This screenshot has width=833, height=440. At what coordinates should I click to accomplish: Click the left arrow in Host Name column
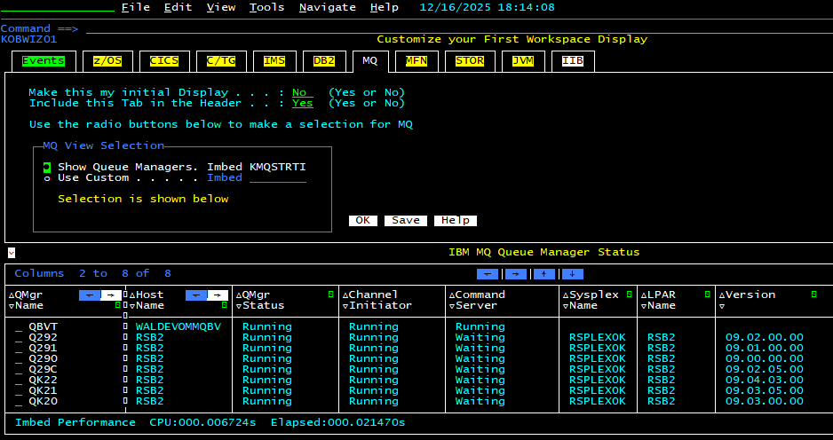point(195,295)
